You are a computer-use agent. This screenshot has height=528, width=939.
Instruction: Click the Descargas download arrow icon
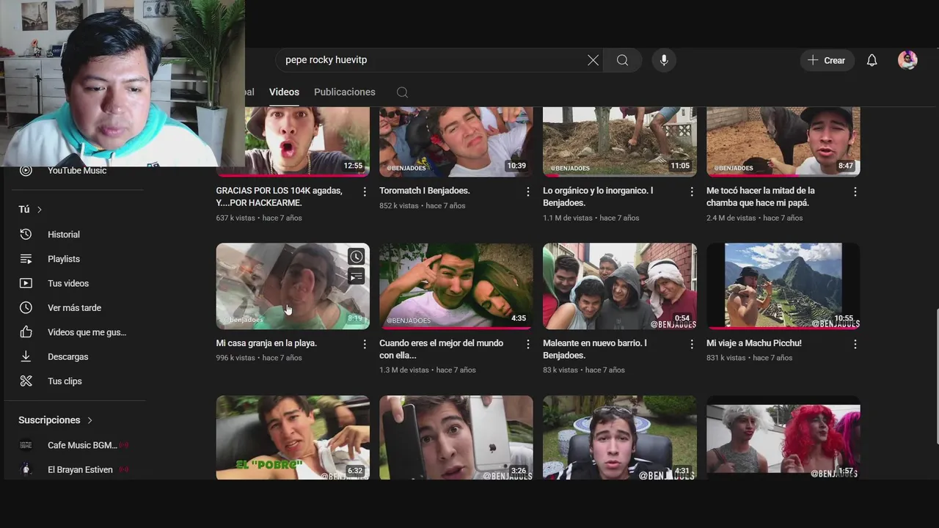26,356
